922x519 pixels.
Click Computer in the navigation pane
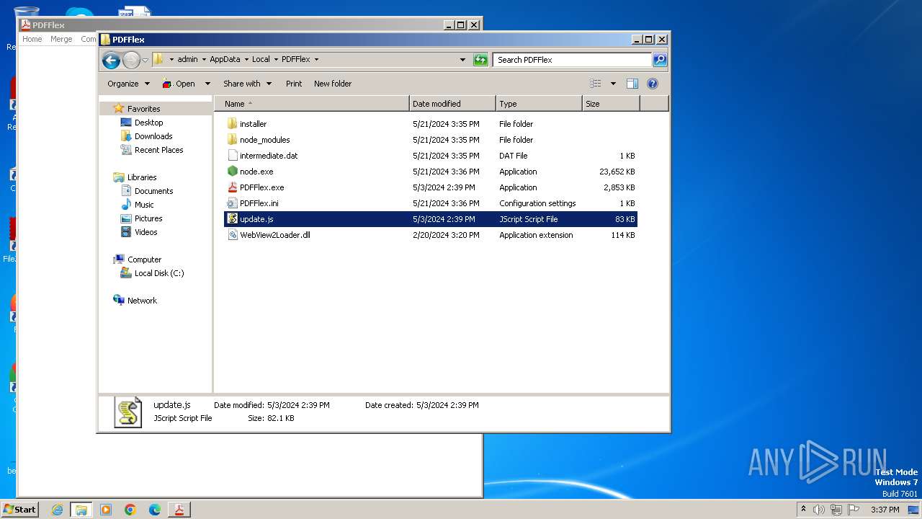pyautogui.click(x=144, y=259)
